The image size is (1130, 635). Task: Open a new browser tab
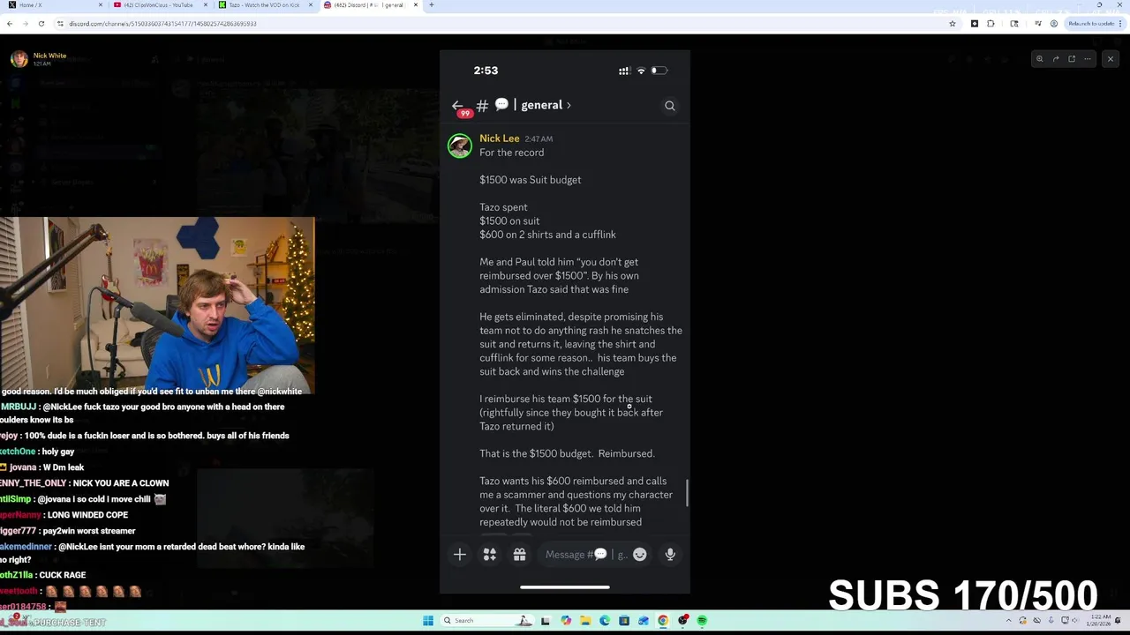(432, 5)
